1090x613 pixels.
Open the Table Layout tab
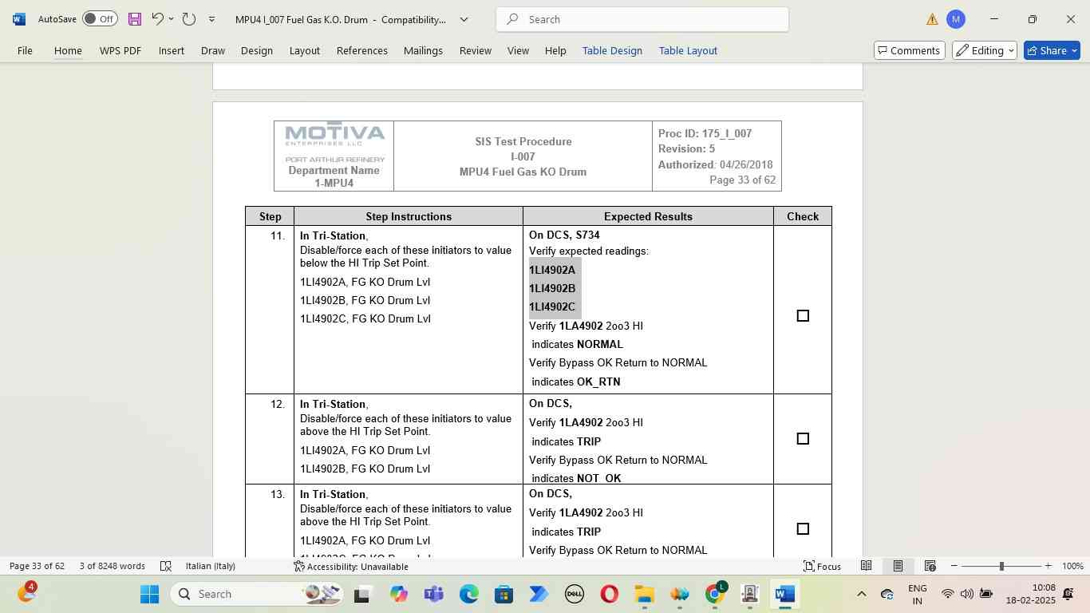[x=688, y=50]
